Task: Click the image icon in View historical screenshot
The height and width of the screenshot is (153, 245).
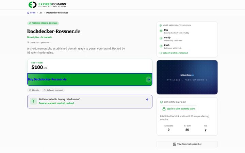Action: click(x=174, y=144)
